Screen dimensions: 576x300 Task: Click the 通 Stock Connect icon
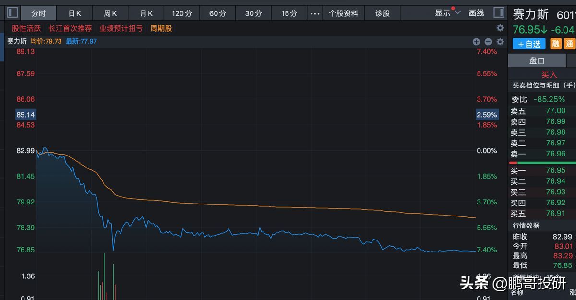coord(570,44)
